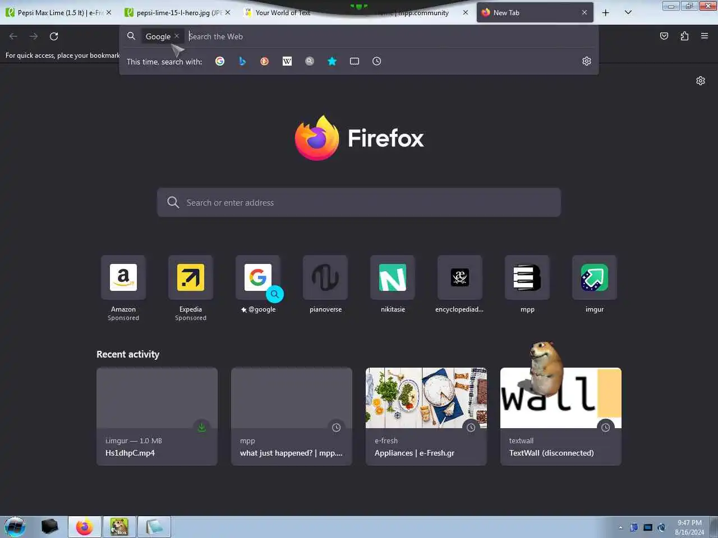718x538 pixels.
Task: Open Hs1dhpC.mp4 download card
Action: (x=157, y=416)
